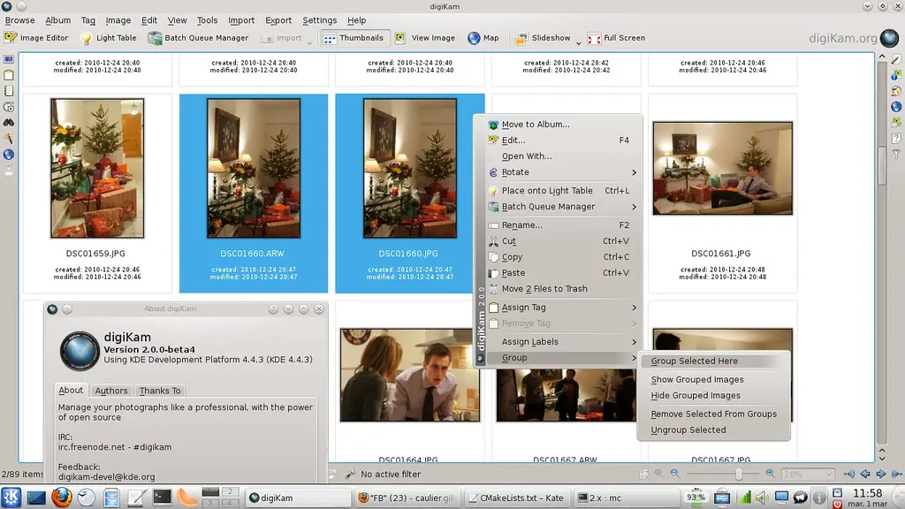The height and width of the screenshot is (509, 905).
Task: Expand the Slideshow dropdown arrow
Action: 579,42
